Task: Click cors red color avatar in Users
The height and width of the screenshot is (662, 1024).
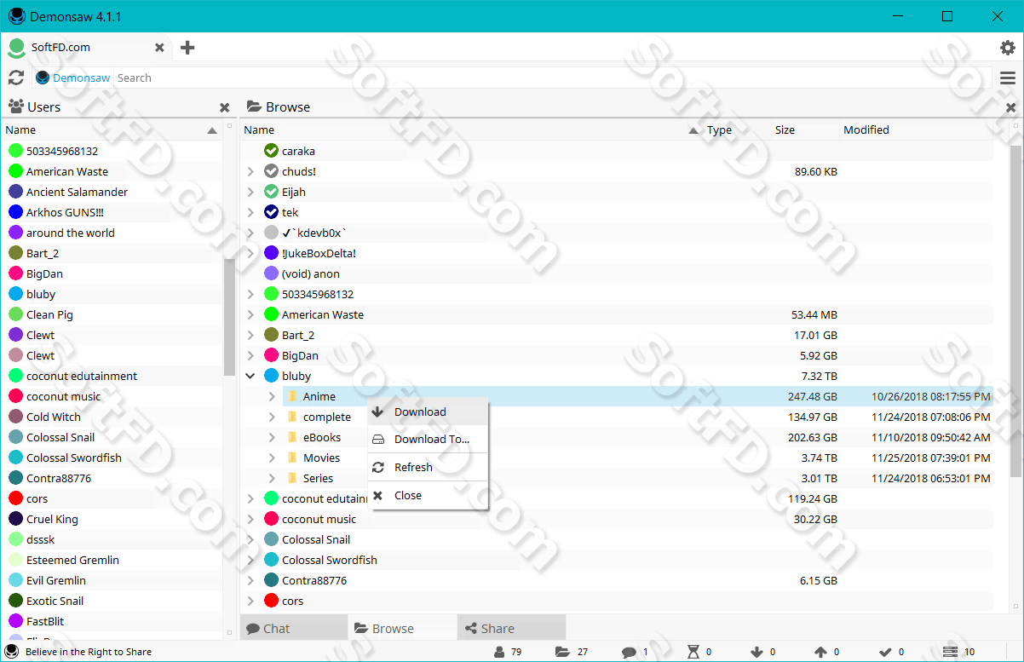Action: pyautogui.click(x=15, y=498)
